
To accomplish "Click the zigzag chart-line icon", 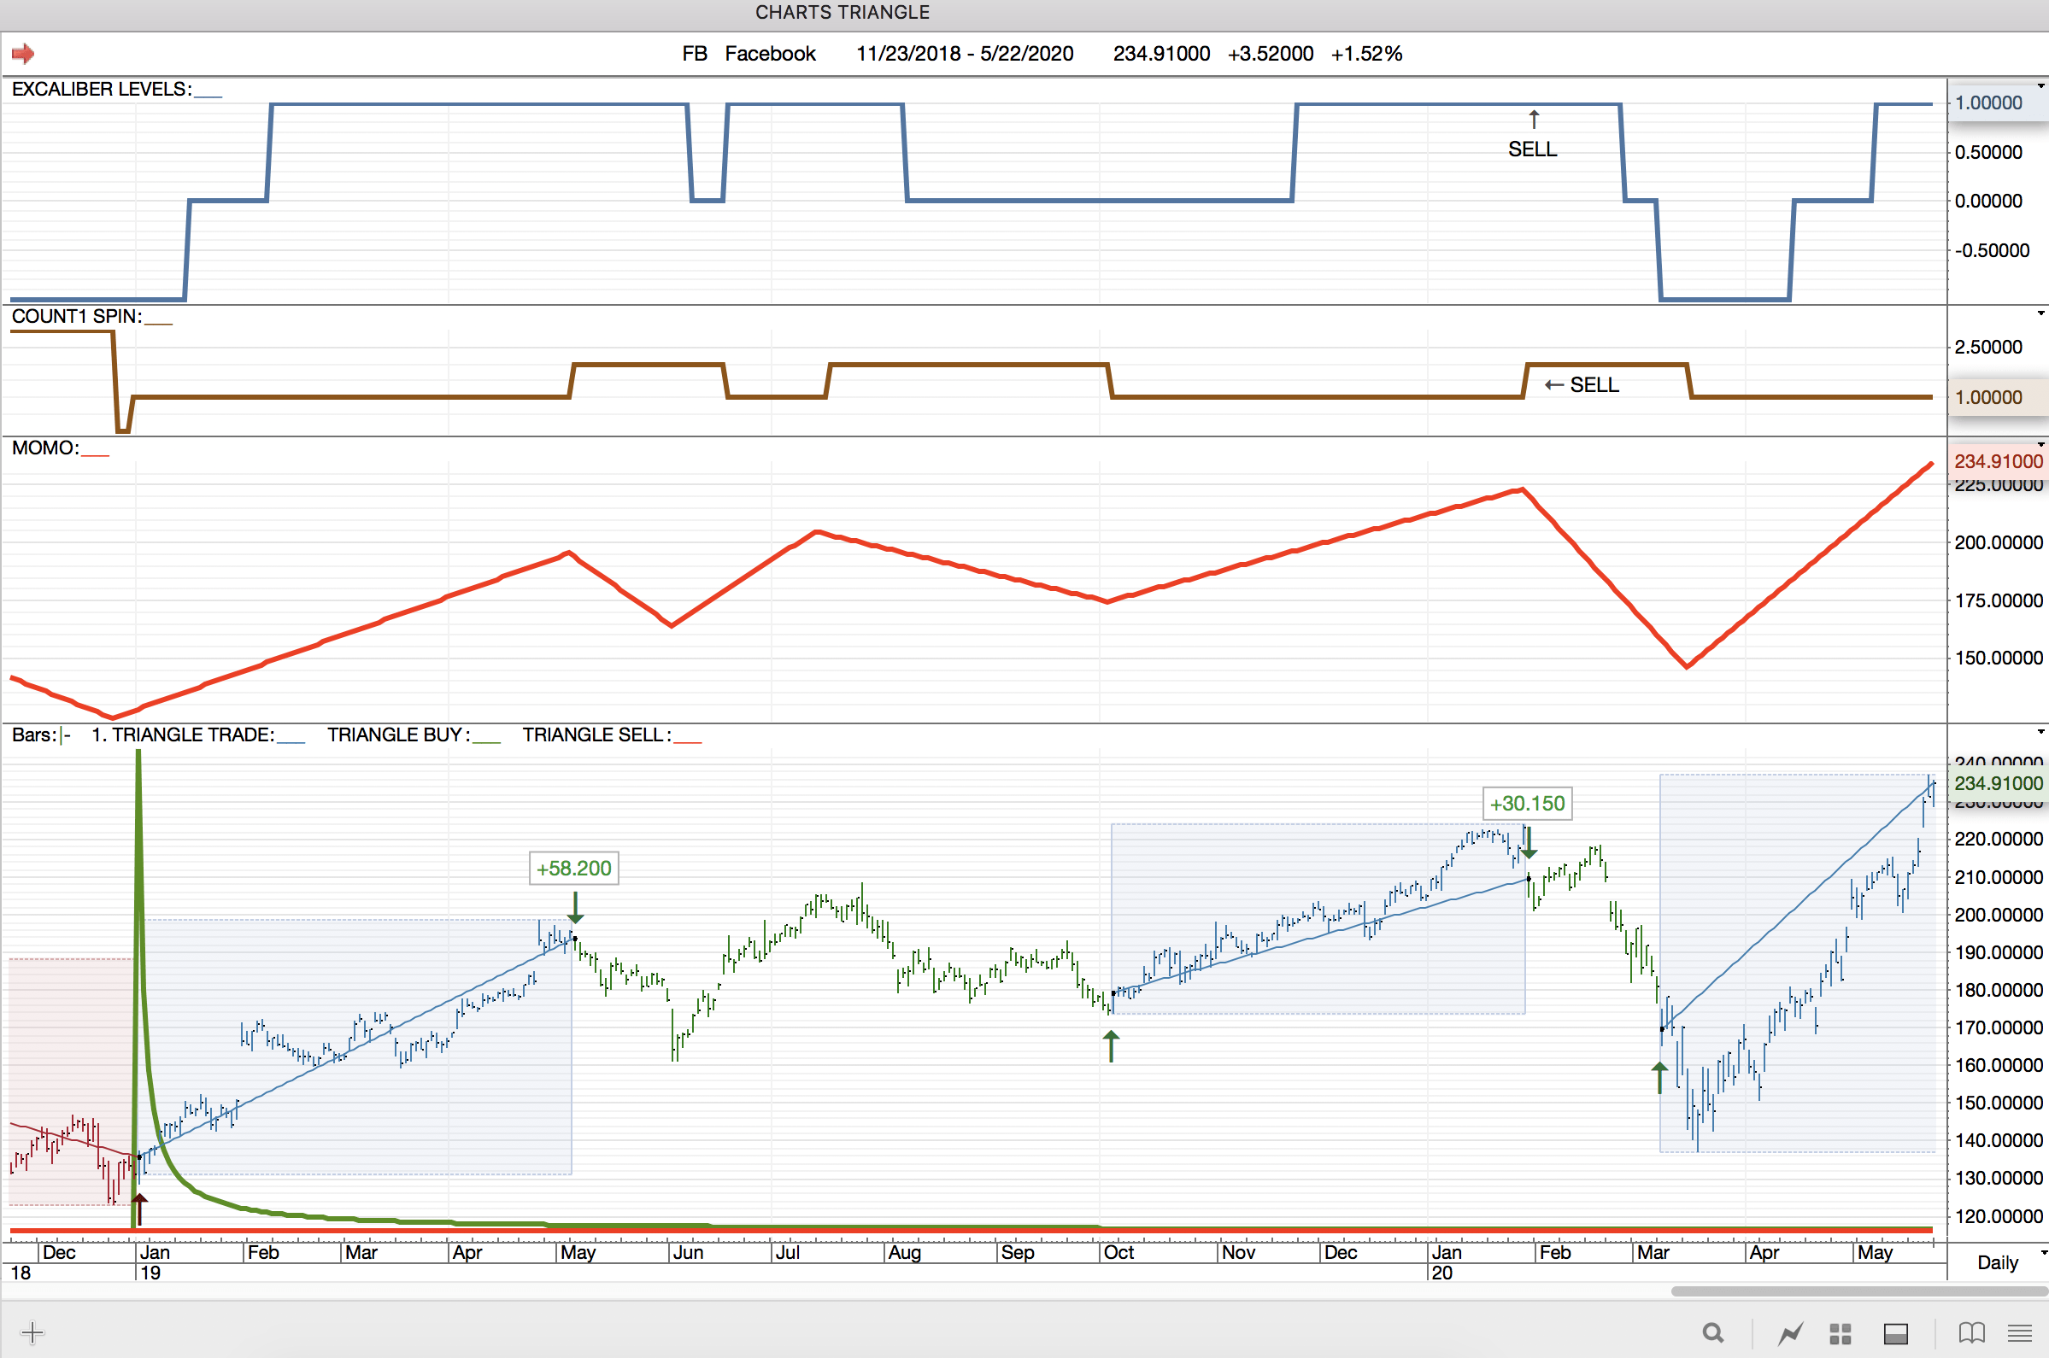I will 1790,1333.
